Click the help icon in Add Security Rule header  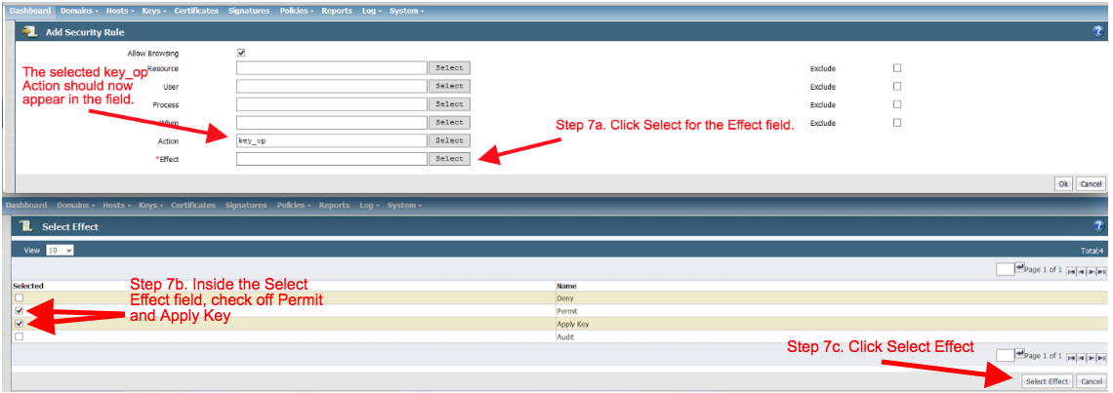(x=1097, y=31)
